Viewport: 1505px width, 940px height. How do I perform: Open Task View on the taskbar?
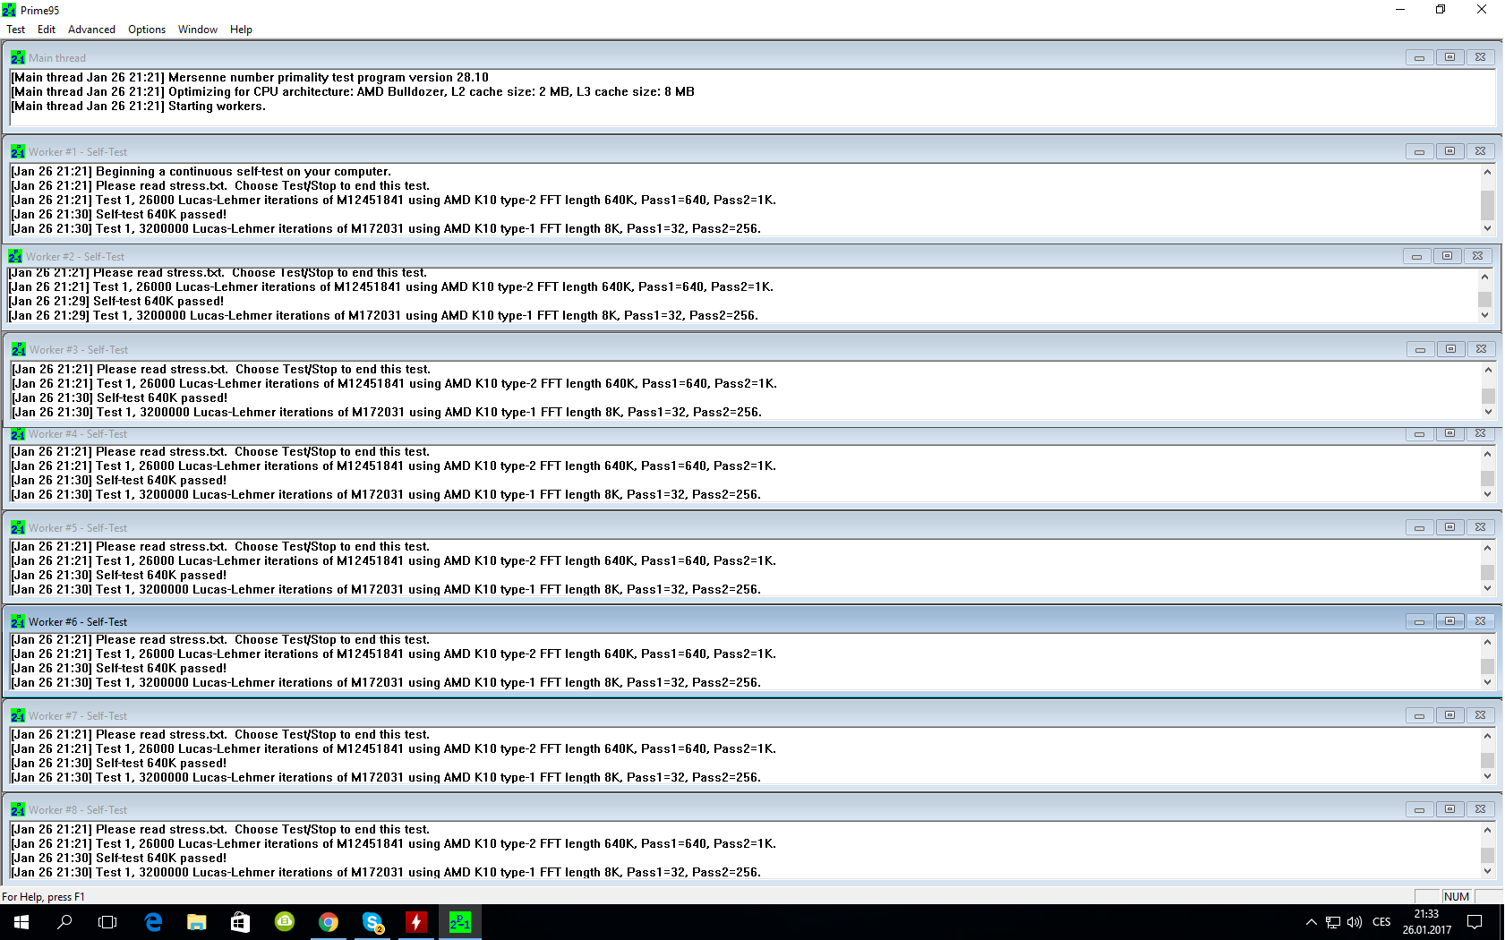coord(107,922)
